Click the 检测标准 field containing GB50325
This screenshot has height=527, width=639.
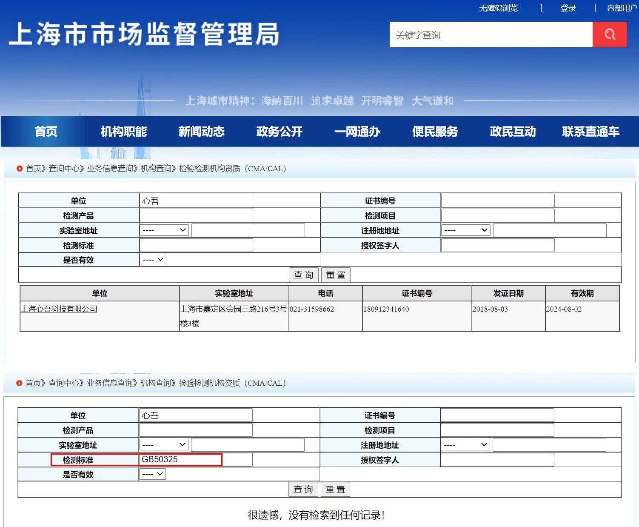coord(196,460)
